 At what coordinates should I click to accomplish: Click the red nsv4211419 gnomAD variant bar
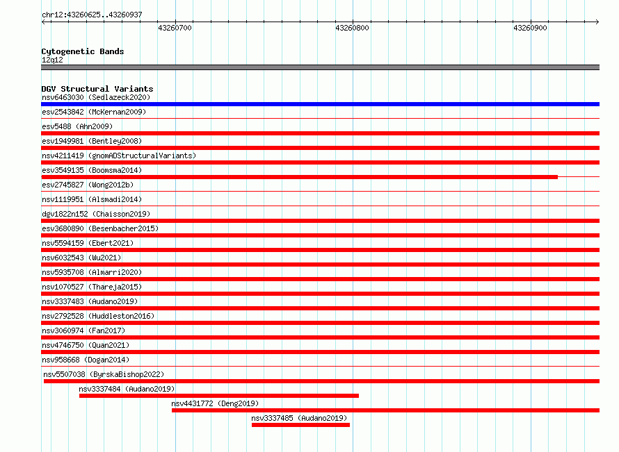[320, 162]
